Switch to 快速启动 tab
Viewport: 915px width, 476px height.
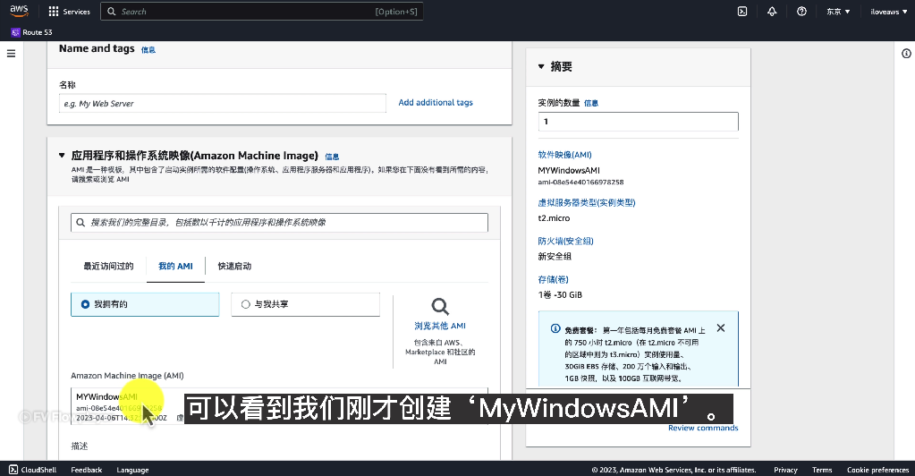pos(234,267)
